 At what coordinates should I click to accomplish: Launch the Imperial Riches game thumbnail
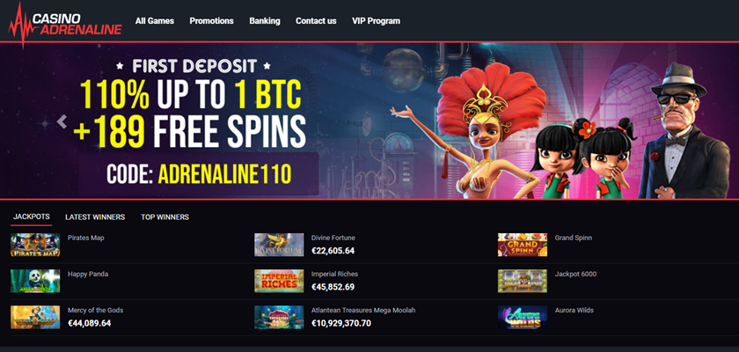(x=279, y=281)
